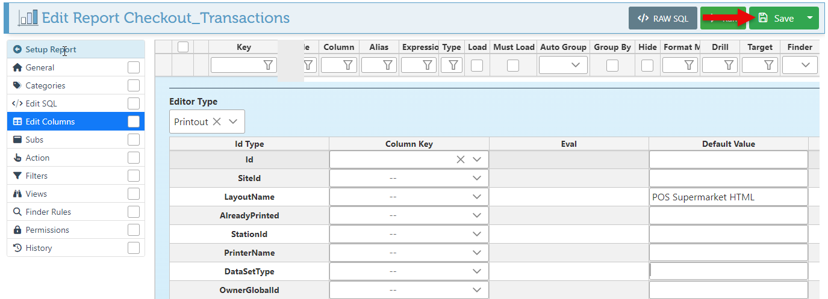Screen dimensions: 828x299
Task: Select the Filters sidebar item
Action: point(36,176)
